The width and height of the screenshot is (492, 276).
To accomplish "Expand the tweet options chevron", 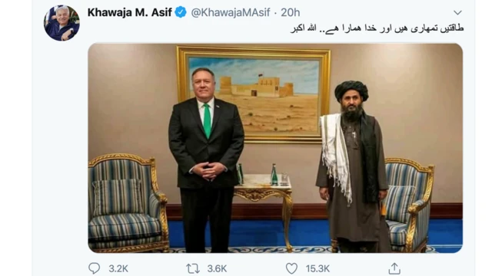I will click(457, 13).
